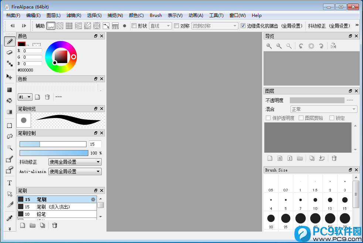363x243 pixels.
Task: Open the Anti-aliasing dropdown in brush control
Action: 75,171
